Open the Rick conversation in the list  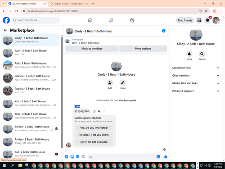point(31,65)
